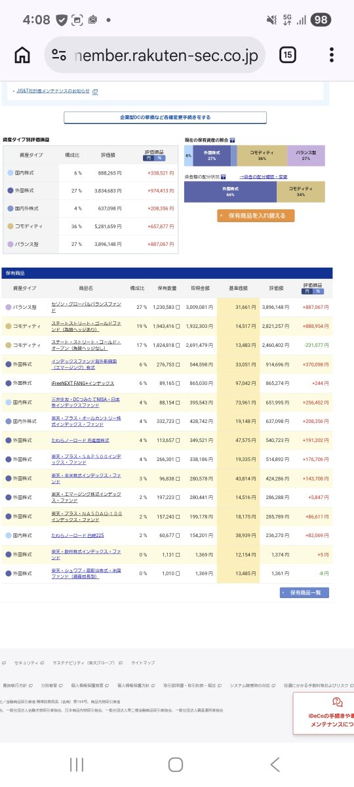
Task: Open セゾン・グローバルバランスファンド fund link
Action: tap(86, 307)
